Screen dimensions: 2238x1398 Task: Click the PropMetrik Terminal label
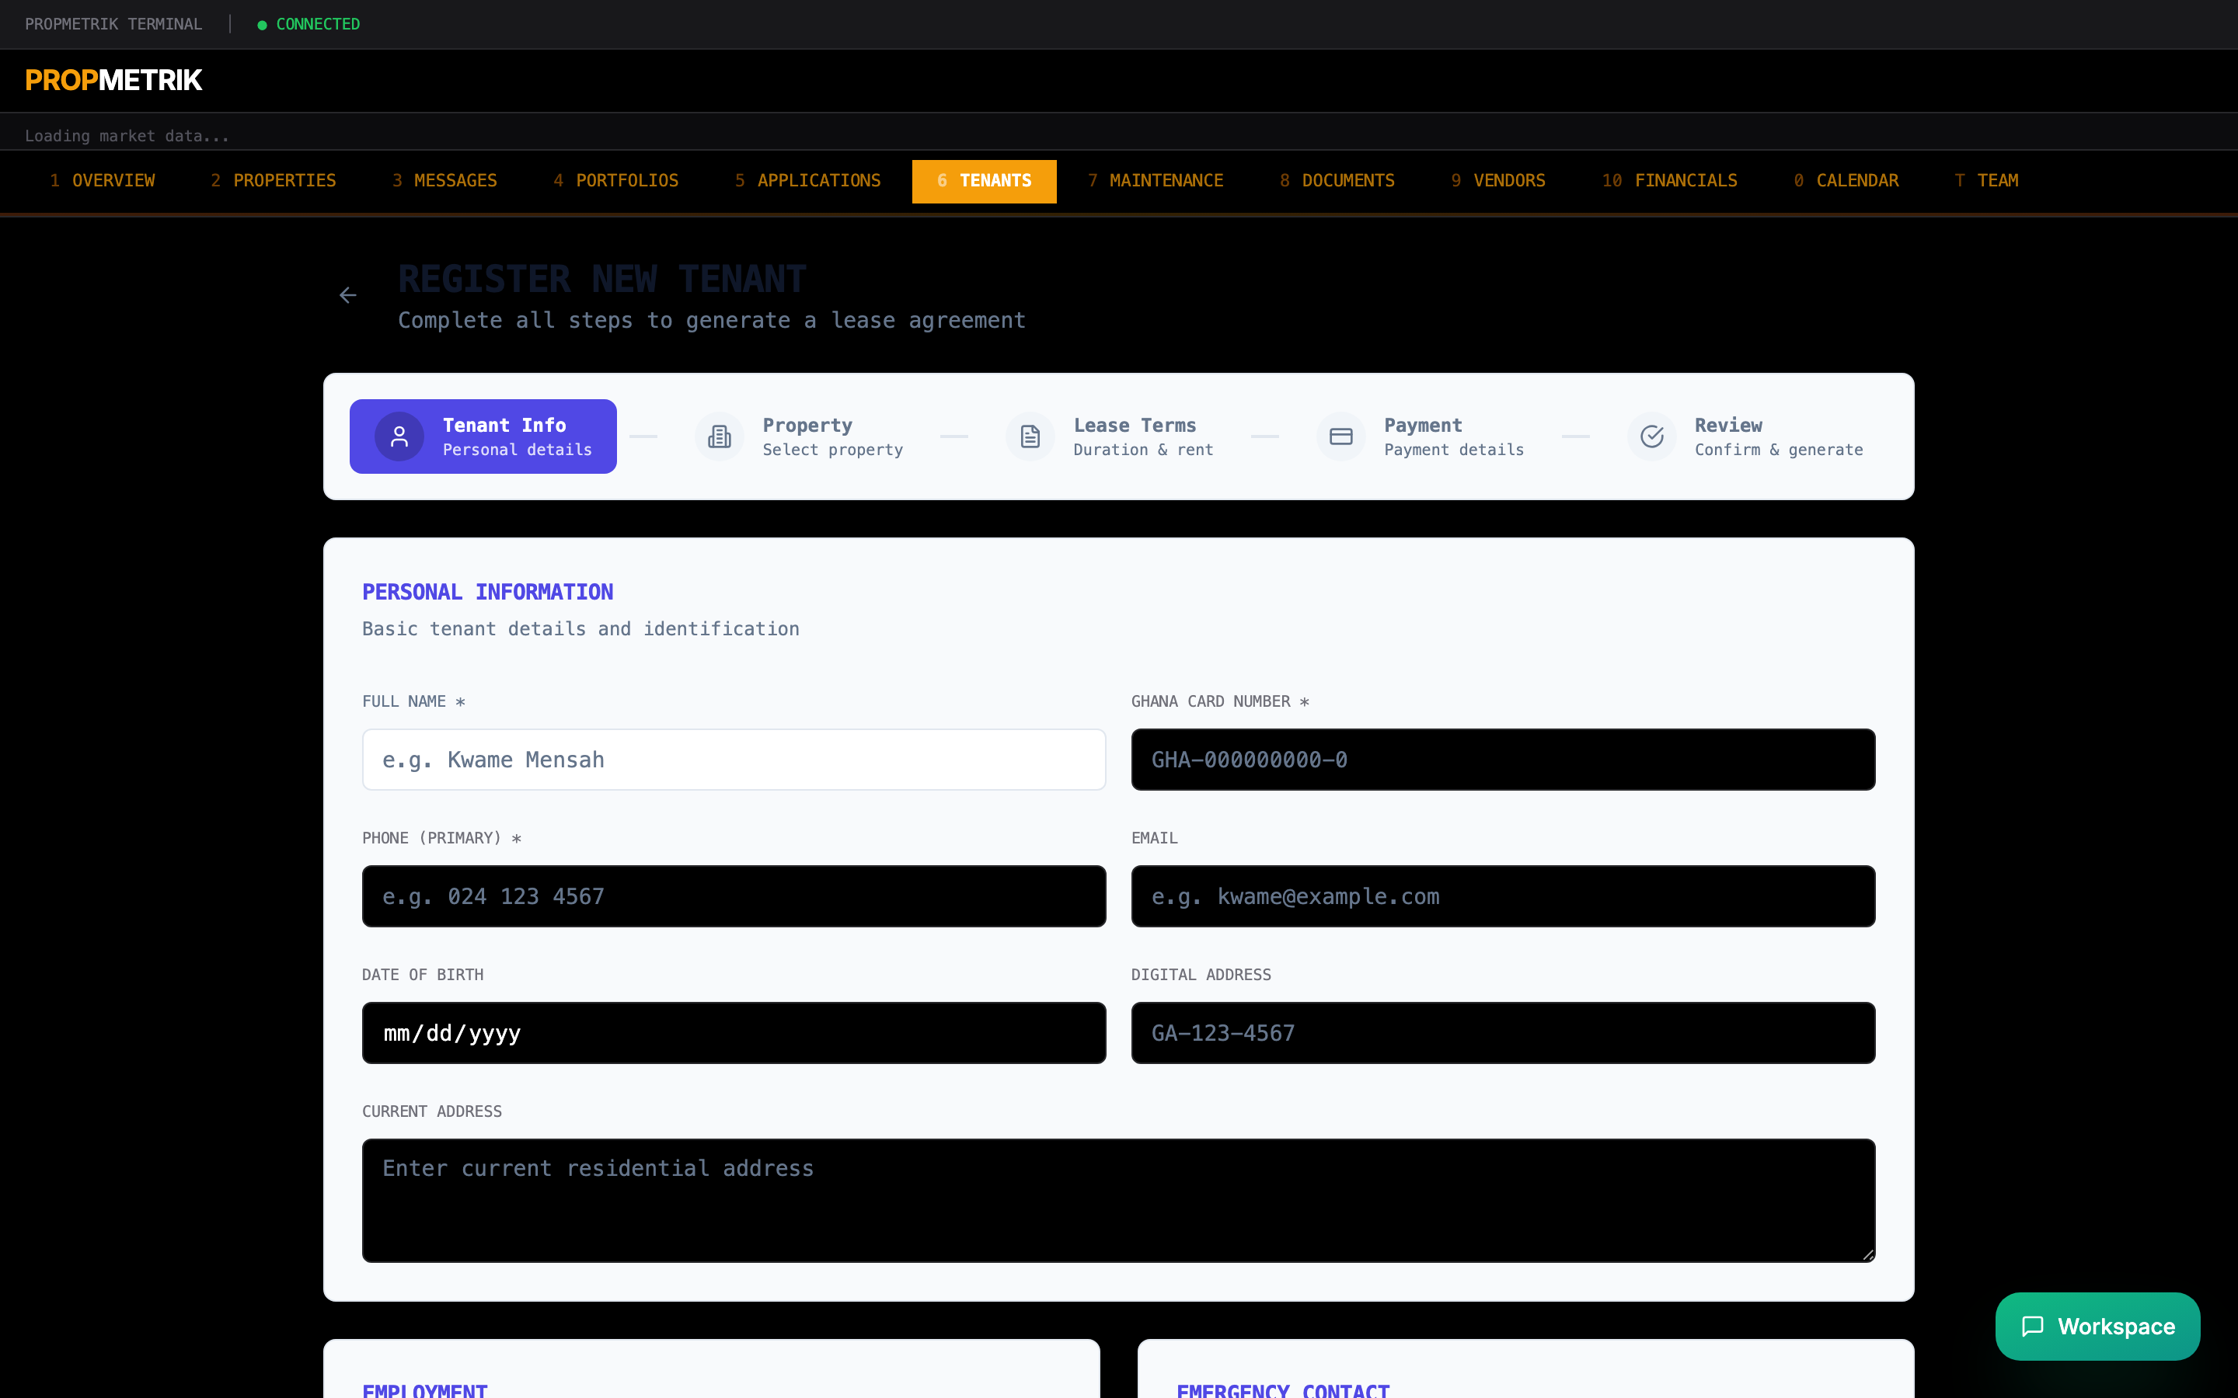113,24
